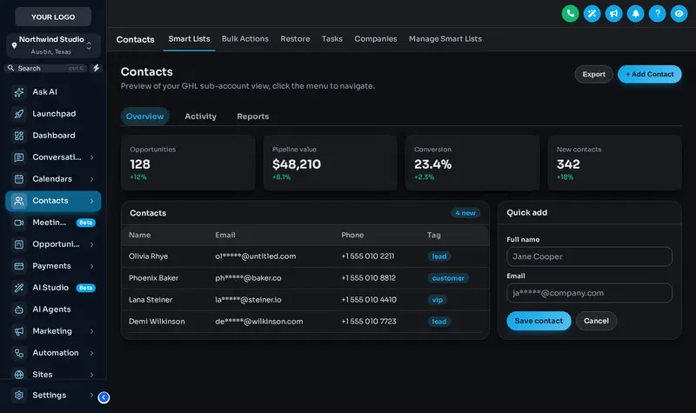Viewport: 696px width, 413px height.
Task: Click the search magnifier icon in sidebar
Action: tap(10, 68)
